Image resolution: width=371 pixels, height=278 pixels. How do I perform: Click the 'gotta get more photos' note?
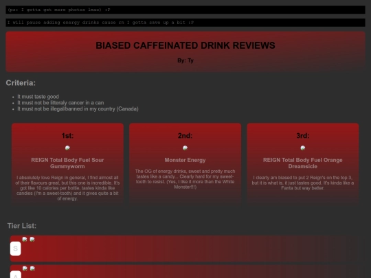[185, 10]
